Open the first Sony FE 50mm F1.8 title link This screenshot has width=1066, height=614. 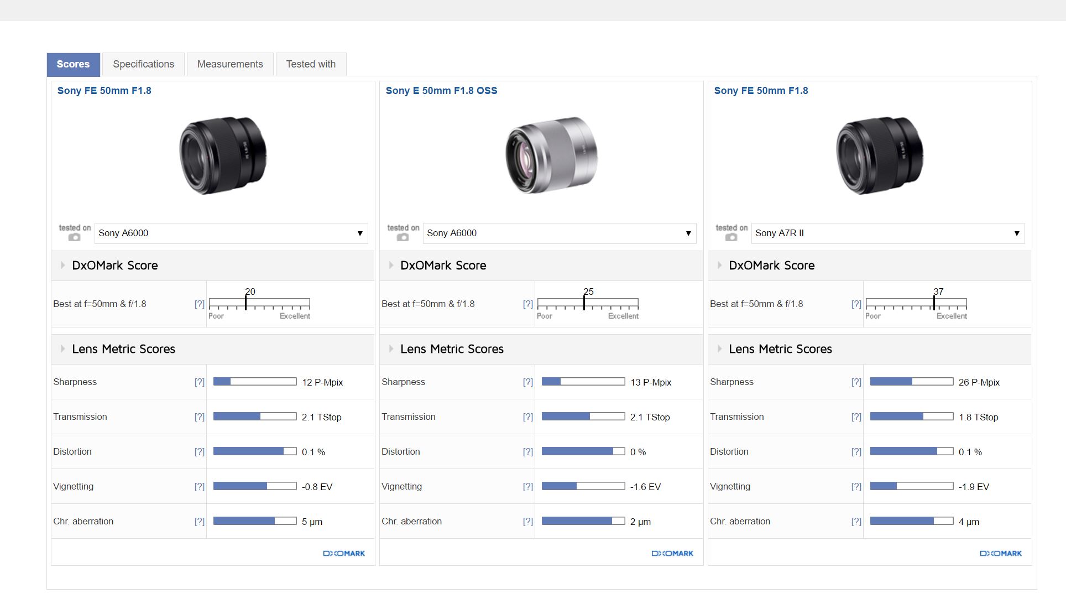104,91
